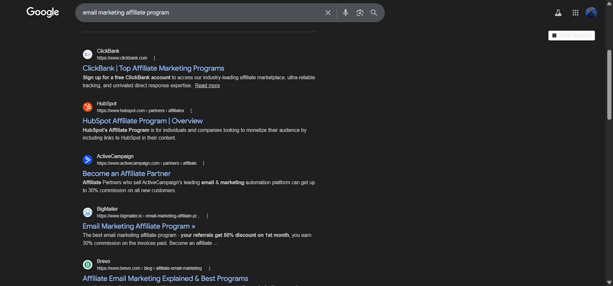Open Google Lens image search
The height and width of the screenshot is (286, 613).
pyautogui.click(x=360, y=13)
